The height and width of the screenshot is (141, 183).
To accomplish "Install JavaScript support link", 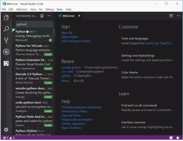I will [152, 43].
